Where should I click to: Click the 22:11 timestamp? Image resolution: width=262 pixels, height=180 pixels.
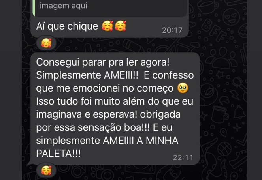[x=183, y=157]
